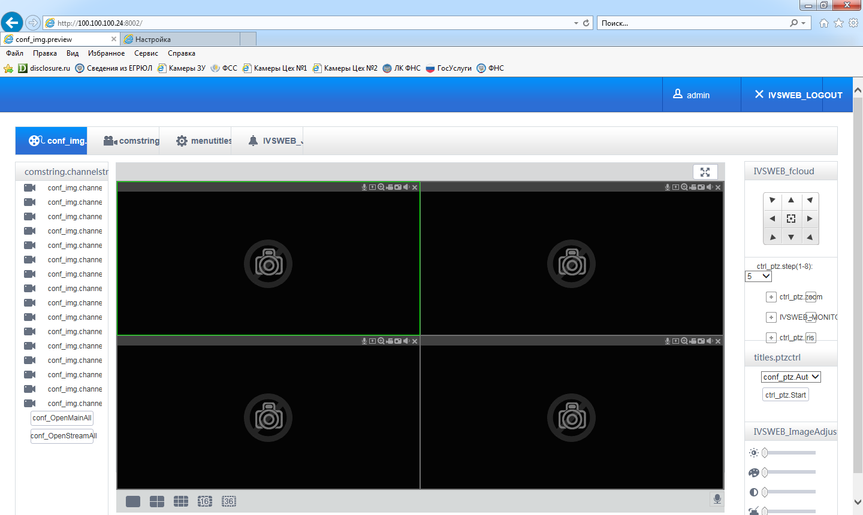Open the Избранное menu
863x515 pixels.
click(x=106, y=53)
